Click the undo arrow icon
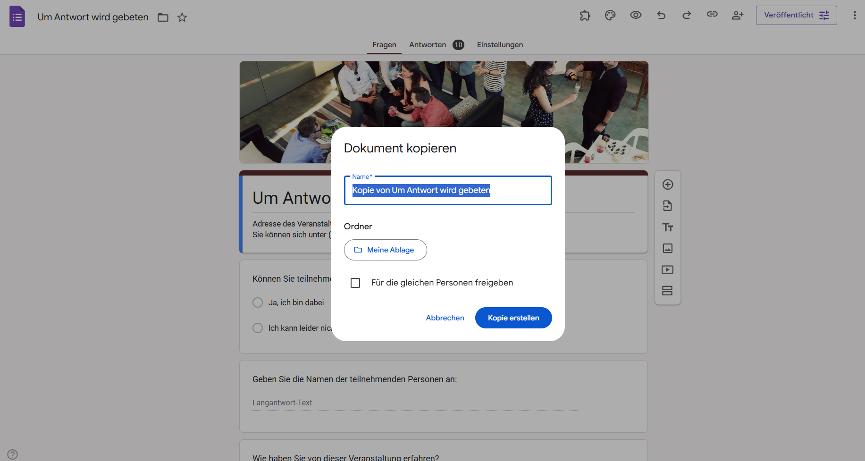Viewport: 865px width, 461px height. coord(661,16)
